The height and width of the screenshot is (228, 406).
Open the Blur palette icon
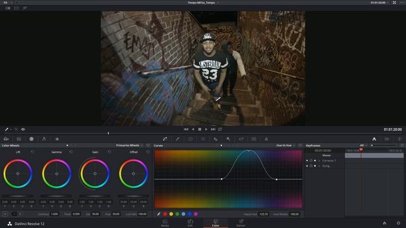[x=216, y=139]
